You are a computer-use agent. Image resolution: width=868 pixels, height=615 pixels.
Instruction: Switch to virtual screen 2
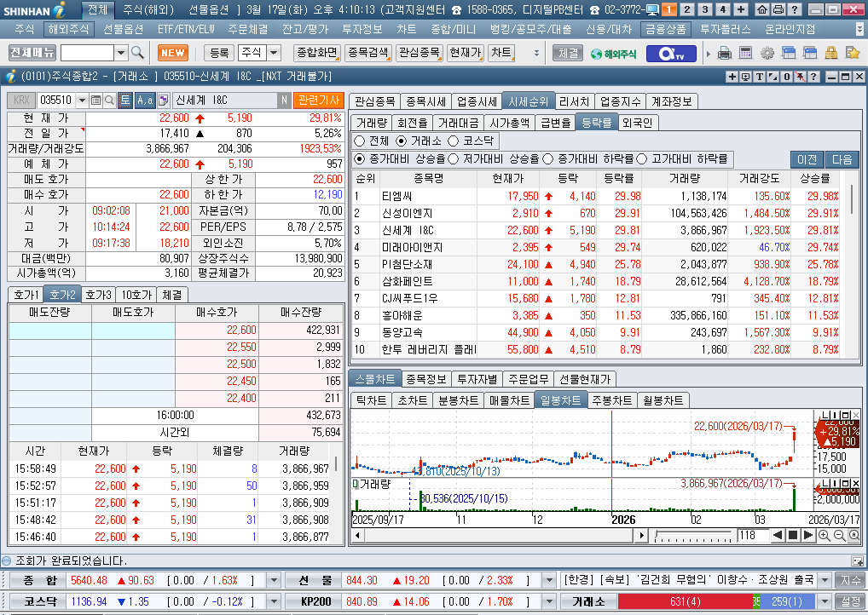(687, 9)
